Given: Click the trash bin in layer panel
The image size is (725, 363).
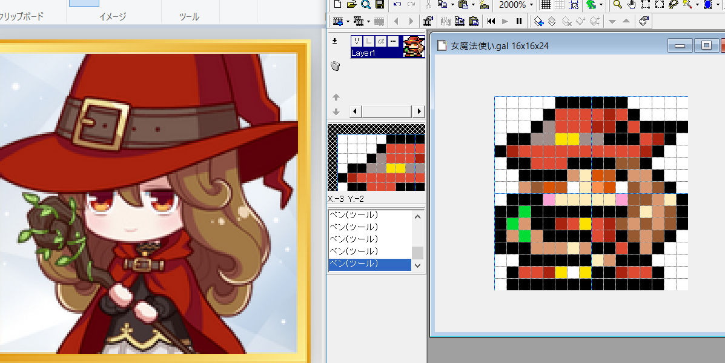Looking at the screenshot, I should point(336,66).
